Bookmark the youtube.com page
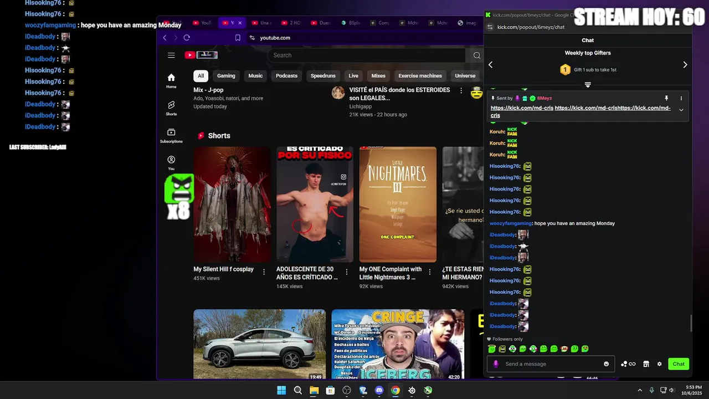The image size is (709, 399). (x=238, y=38)
